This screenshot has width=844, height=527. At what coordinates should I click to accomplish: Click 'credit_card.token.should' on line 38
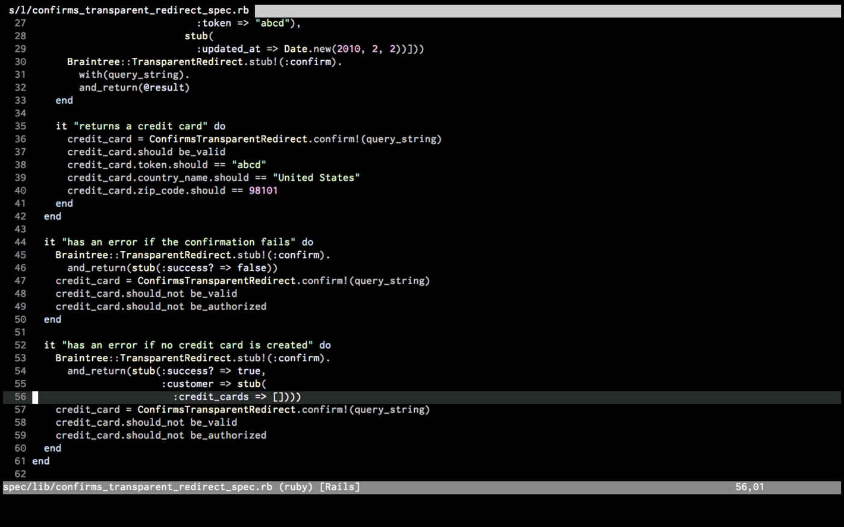click(x=137, y=164)
